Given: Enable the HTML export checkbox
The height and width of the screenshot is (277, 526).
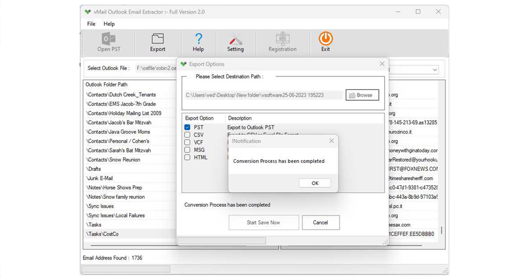Looking at the screenshot, I should (x=187, y=157).
